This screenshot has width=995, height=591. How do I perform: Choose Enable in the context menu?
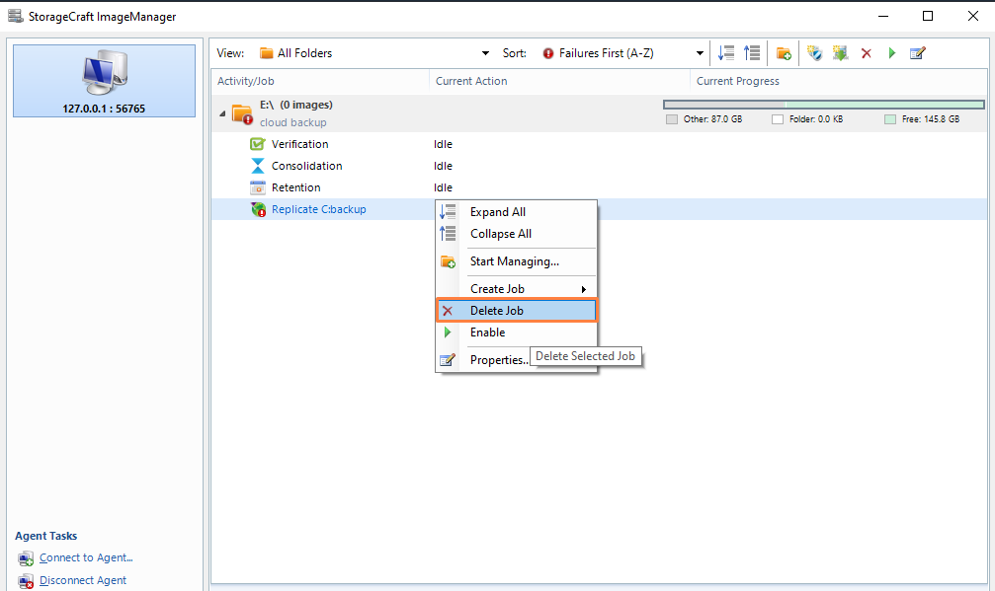pyautogui.click(x=516, y=332)
